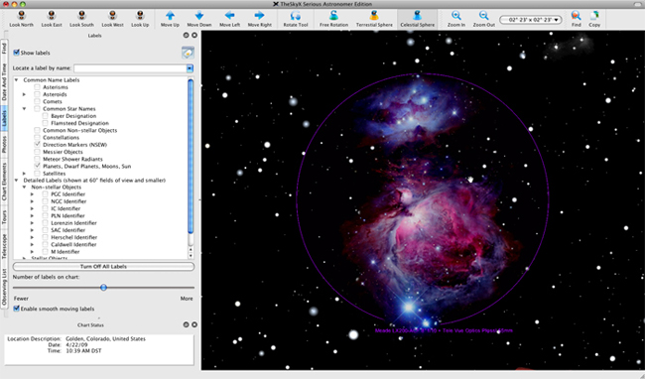This screenshot has width=645, height=379.
Task: Enable Asterisms labels checkbox
Action: click(37, 87)
